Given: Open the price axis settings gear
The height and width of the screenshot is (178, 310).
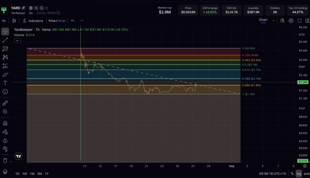Looking at the screenshot, I should (x=305, y=166).
